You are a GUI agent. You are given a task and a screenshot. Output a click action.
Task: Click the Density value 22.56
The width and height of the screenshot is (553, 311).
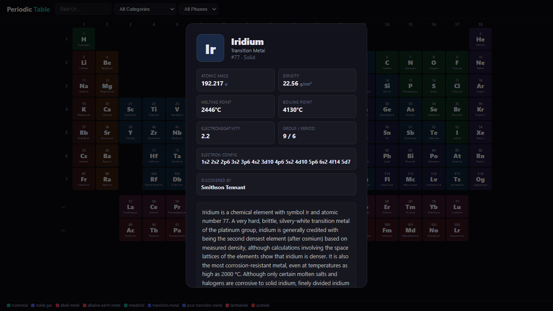point(290,83)
